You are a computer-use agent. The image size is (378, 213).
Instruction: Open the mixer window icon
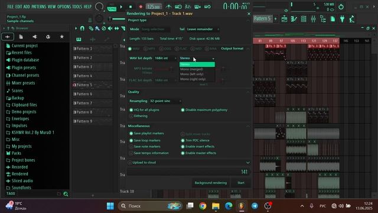point(313,19)
